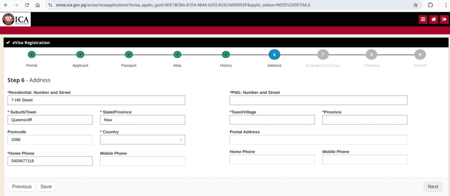Jump to step 1 Permit
Screen dimensions: 450x196
tap(32, 55)
